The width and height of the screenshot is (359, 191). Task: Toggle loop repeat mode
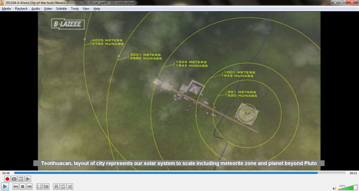point(63,187)
